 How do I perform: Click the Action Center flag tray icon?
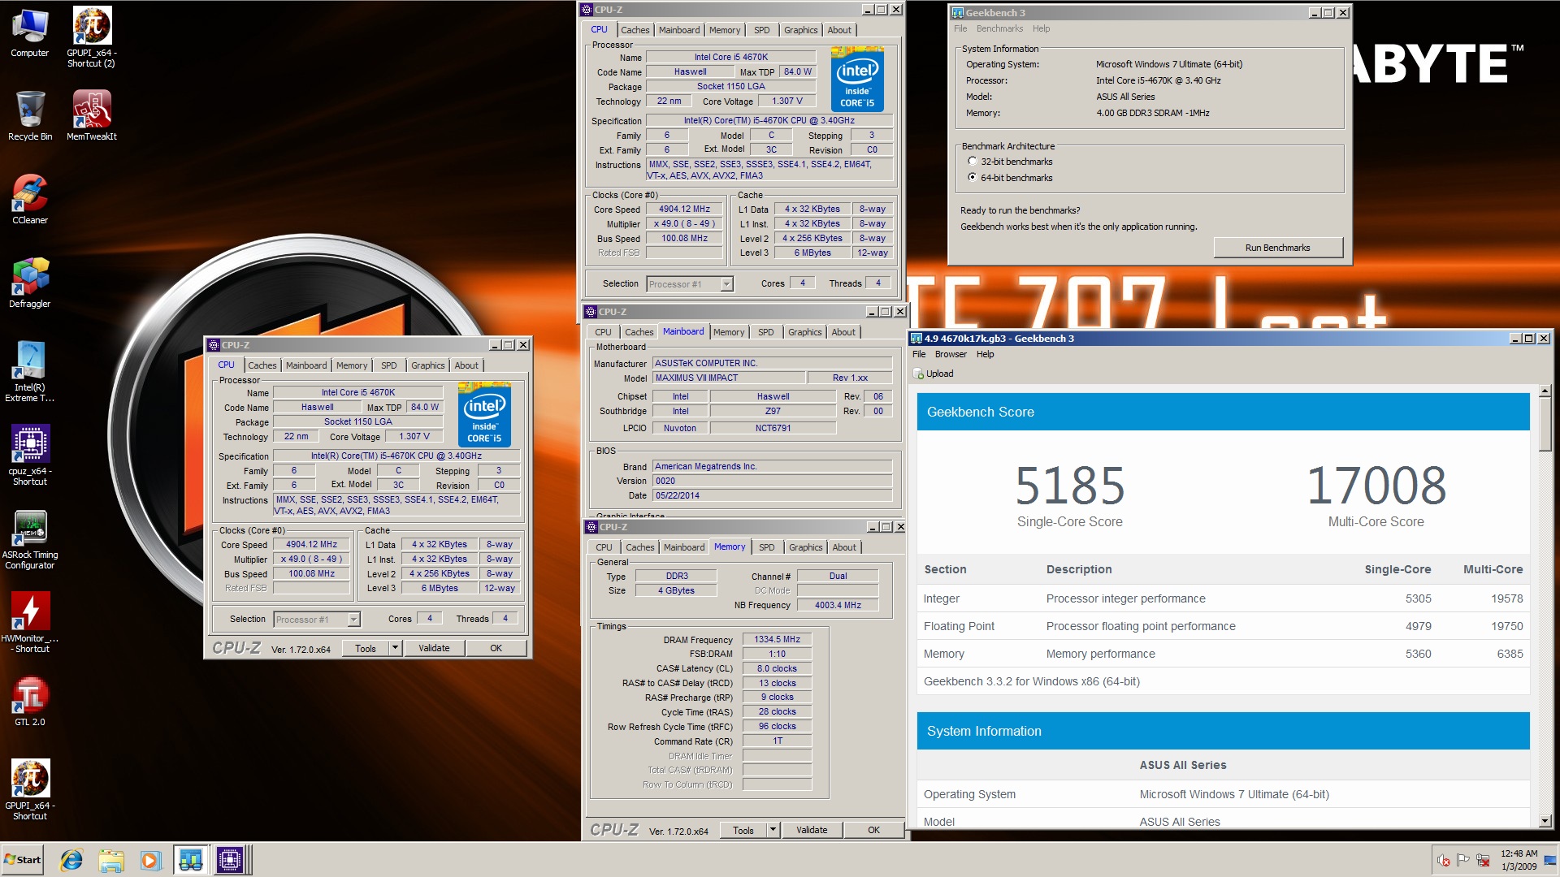[1463, 860]
